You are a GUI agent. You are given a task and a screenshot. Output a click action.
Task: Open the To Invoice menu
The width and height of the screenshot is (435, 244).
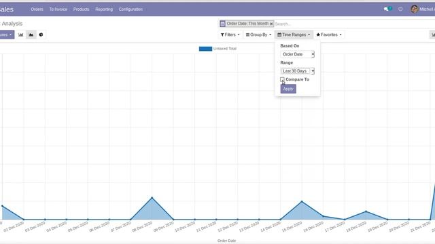pos(58,9)
